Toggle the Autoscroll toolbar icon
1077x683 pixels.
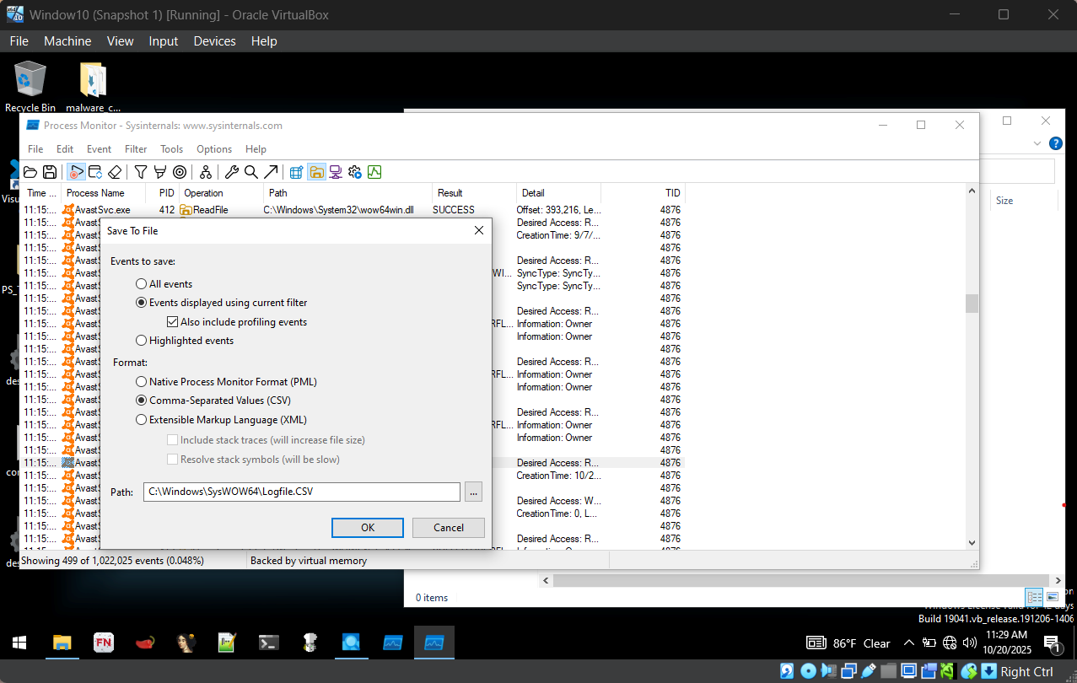point(95,172)
